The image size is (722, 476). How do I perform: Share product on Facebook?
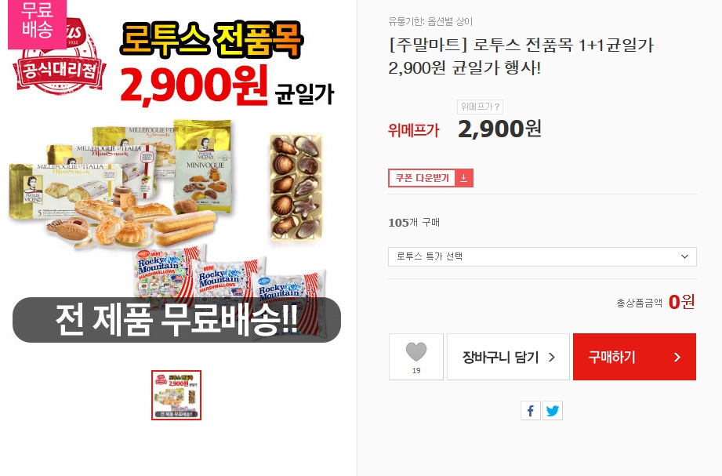[531, 411]
